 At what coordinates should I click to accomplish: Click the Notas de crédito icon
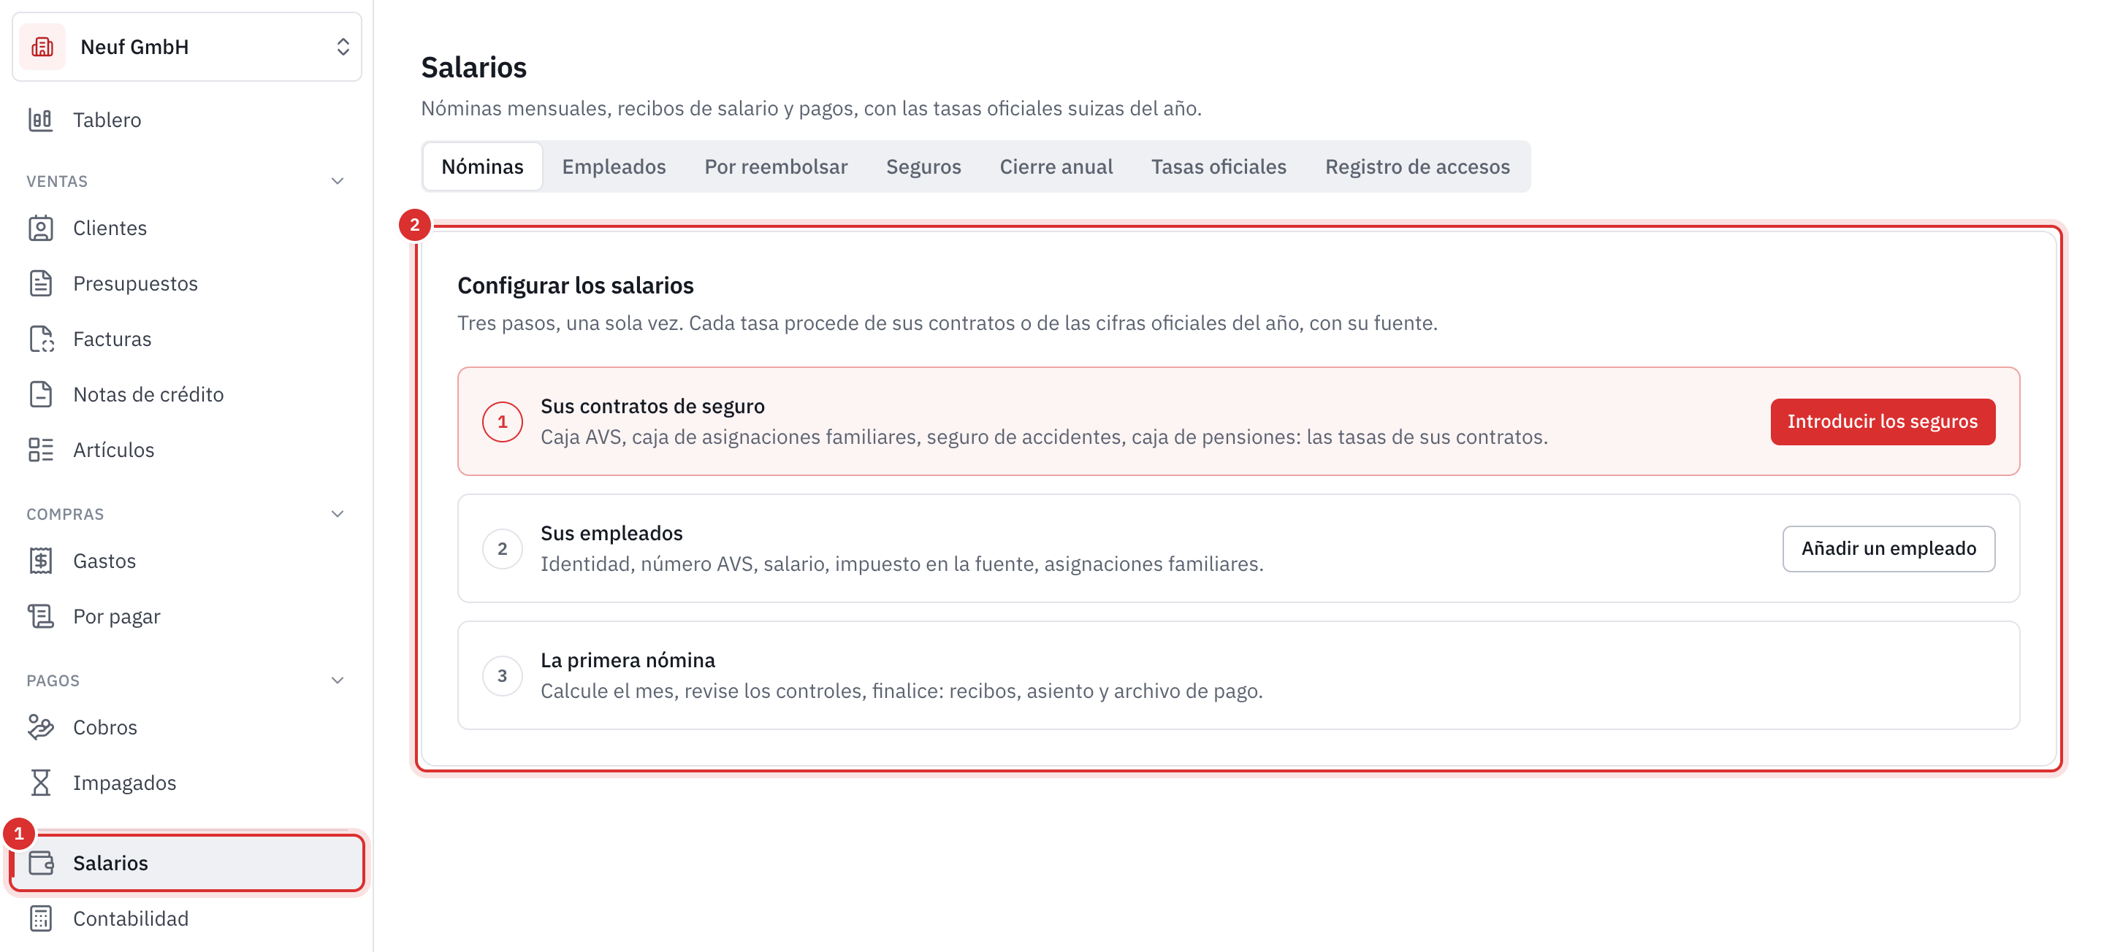click(40, 394)
